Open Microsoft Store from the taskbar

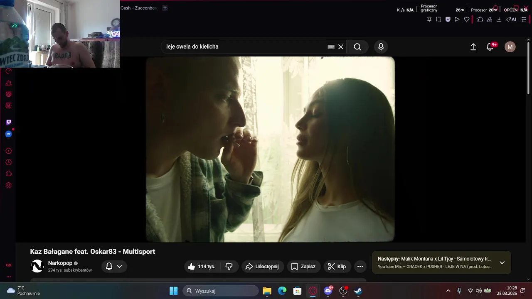coord(297,291)
